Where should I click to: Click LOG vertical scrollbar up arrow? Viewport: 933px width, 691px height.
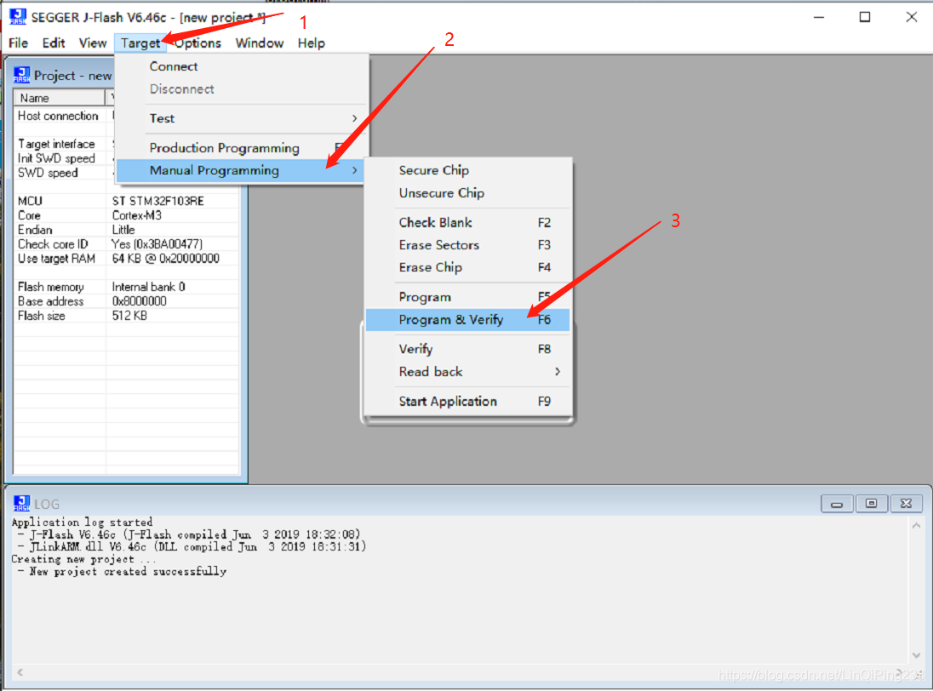[x=916, y=525]
